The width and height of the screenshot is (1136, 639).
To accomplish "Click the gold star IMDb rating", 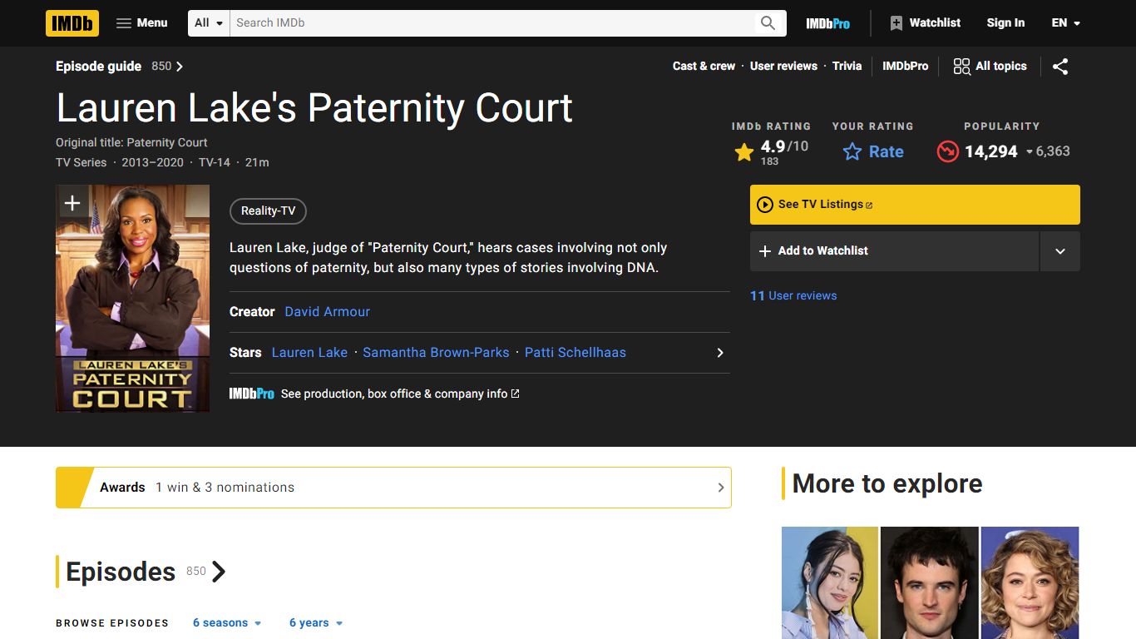I will pyautogui.click(x=744, y=151).
